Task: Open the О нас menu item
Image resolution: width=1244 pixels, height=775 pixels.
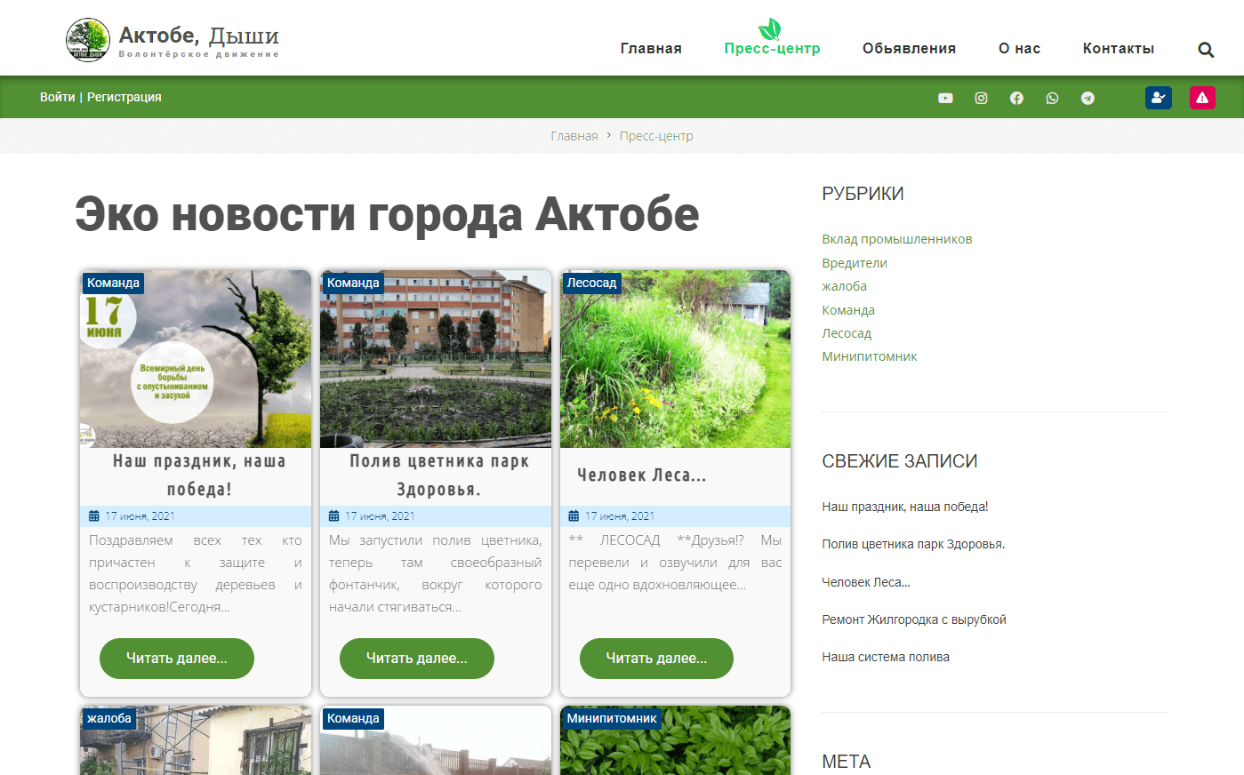Action: pyautogui.click(x=1019, y=49)
